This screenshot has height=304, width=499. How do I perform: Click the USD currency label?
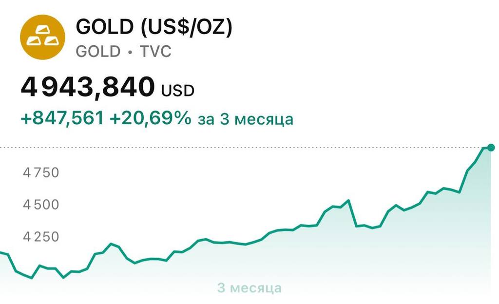tap(178, 90)
